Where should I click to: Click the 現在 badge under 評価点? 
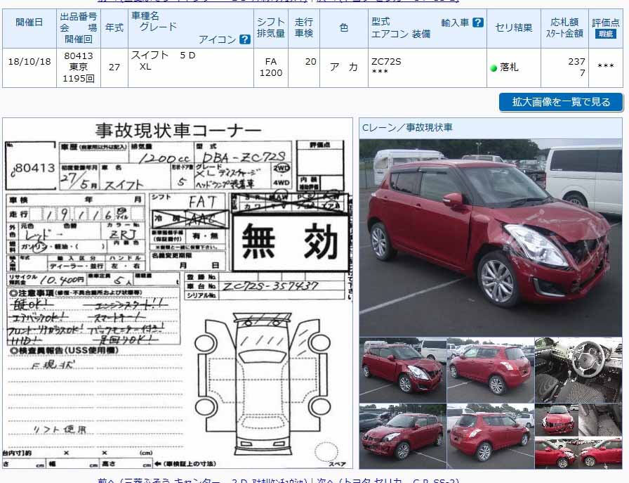point(606,34)
